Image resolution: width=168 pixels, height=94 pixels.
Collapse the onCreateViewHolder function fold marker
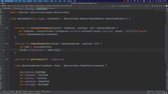point(9,28)
